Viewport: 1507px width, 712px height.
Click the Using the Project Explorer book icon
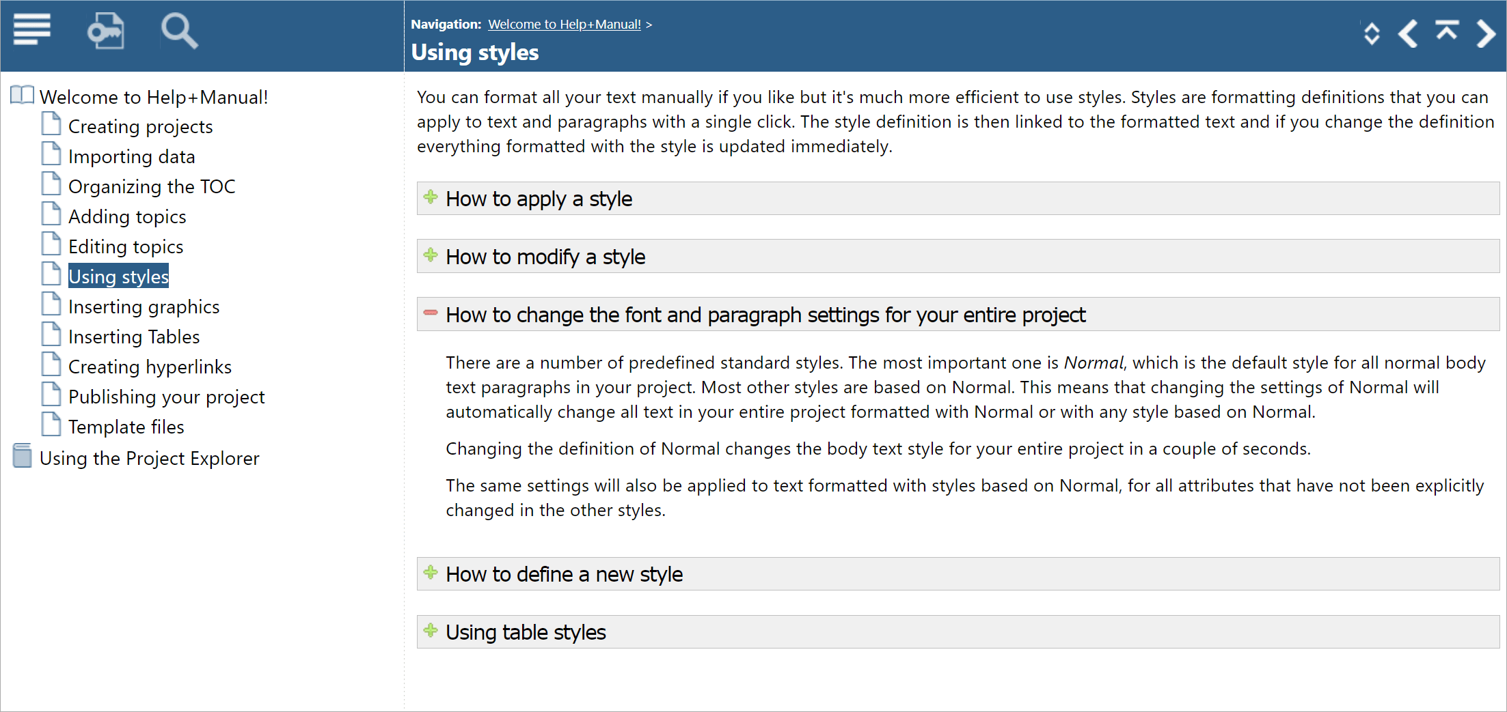(23, 456)
